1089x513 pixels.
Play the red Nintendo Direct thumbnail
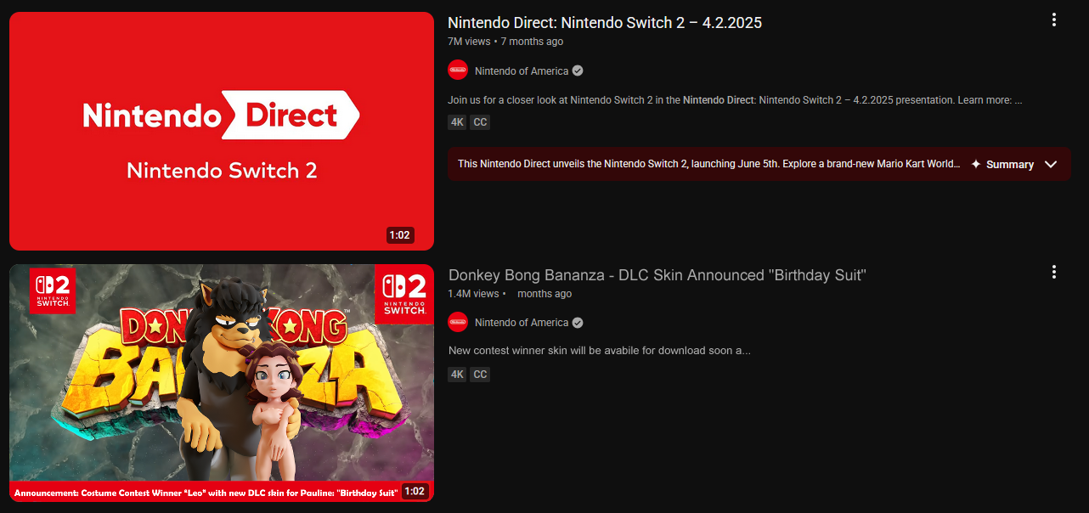222,131
